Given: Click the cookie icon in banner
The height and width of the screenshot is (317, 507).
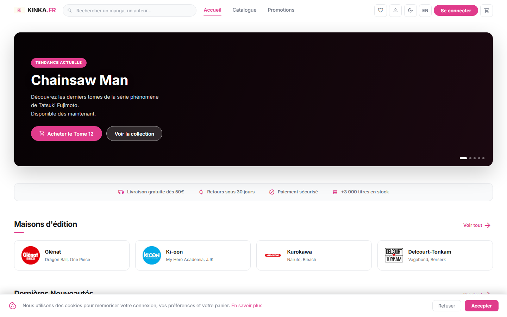Looking at the screenshot, I should point(13,306).
